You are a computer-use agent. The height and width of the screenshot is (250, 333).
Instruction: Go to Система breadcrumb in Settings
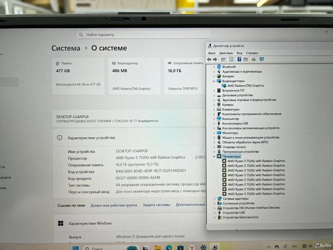66,48
